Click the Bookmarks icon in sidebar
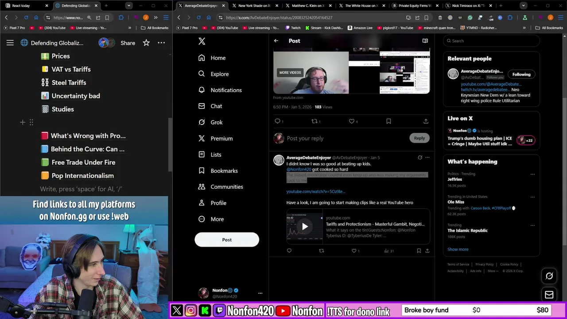This screenshot has height=319, width=567. 202,171
